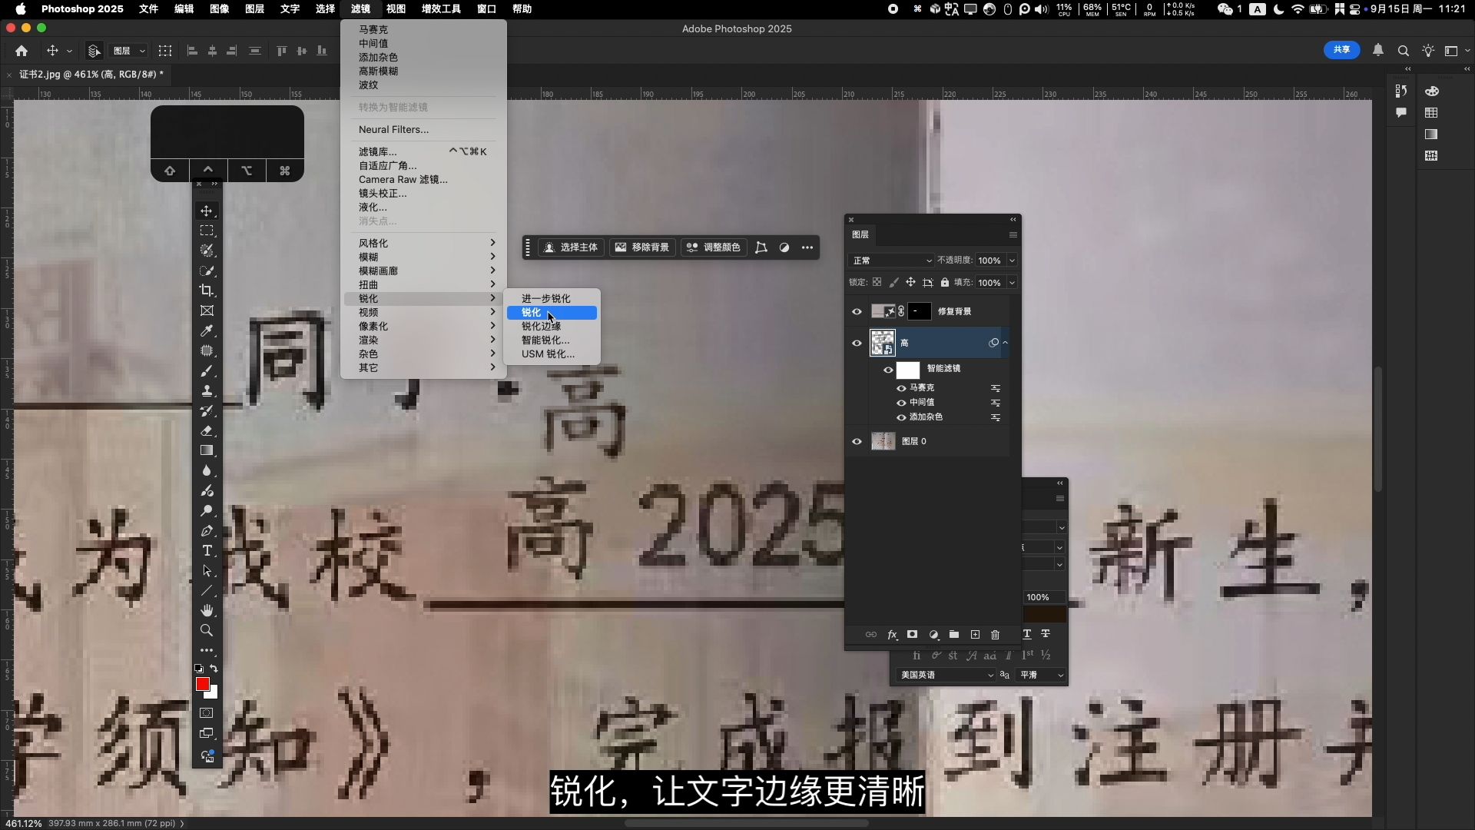
Task: Hide the 修复背景 layer
Action: 857,311
